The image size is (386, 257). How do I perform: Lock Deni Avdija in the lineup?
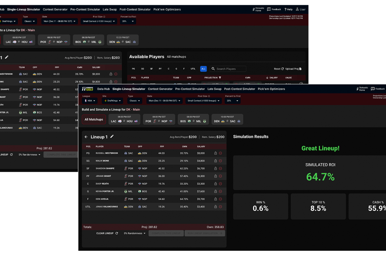click(215, 199)
